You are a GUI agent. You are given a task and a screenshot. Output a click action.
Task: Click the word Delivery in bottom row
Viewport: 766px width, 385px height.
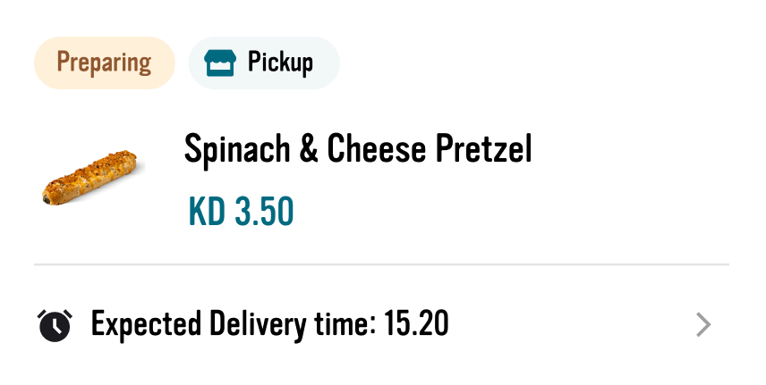(x=258, y=325)
